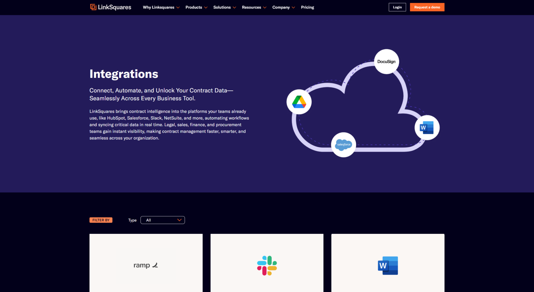Click the Salesforce logo on the cloud
This screenshot has width=534, height=292.
tap(343, 145)
